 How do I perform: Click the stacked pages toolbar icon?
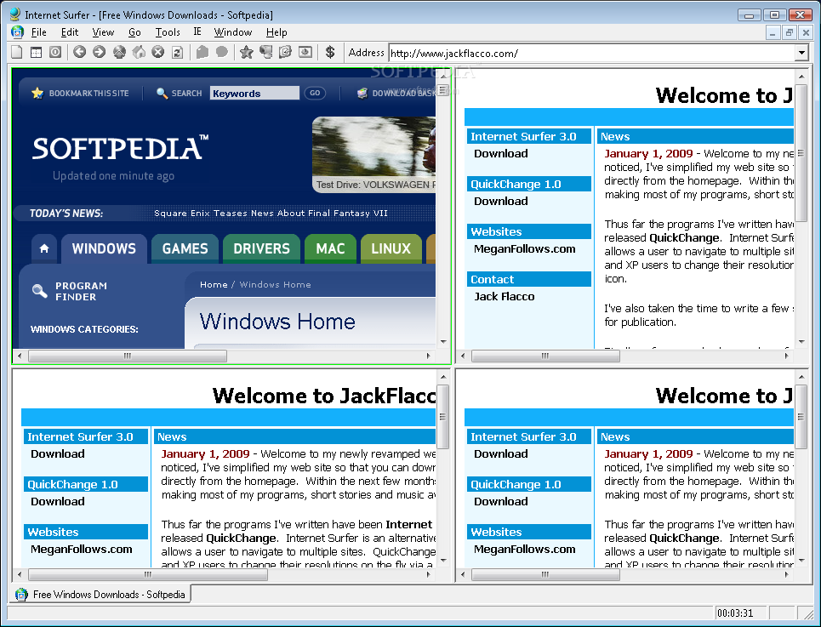(x=285, y=52)
